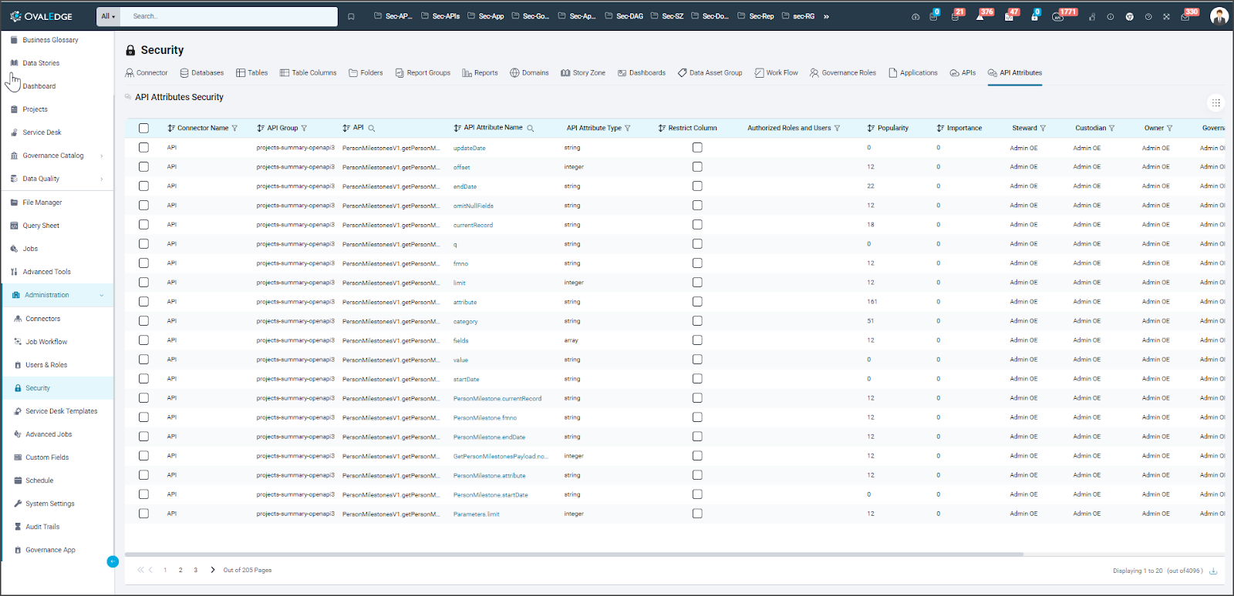Open the code icon showing 47

tap(1009, 15)
